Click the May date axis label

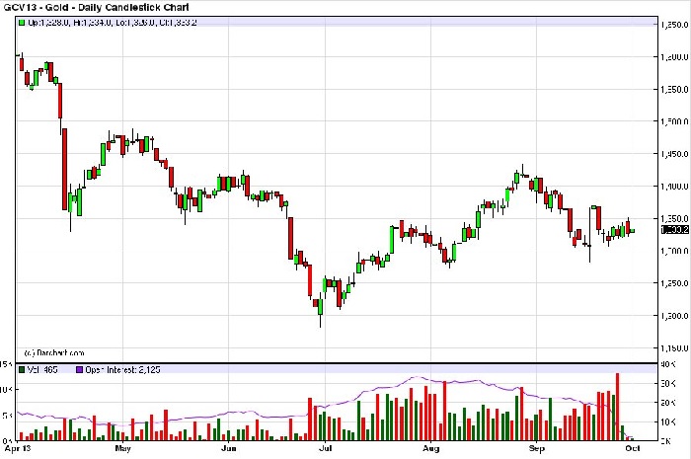click(122, 448)
